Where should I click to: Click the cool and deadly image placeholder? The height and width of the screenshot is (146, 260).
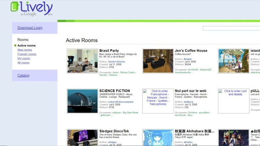[233, 101]
